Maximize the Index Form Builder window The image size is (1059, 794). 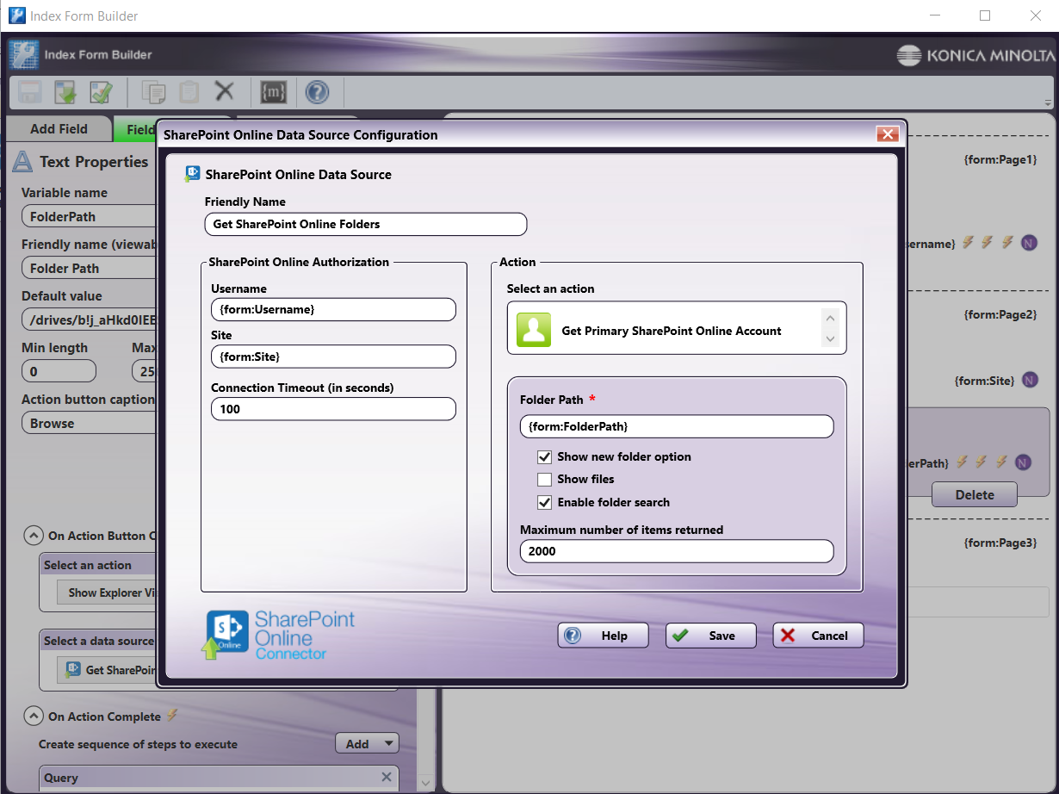click(985, 16)
